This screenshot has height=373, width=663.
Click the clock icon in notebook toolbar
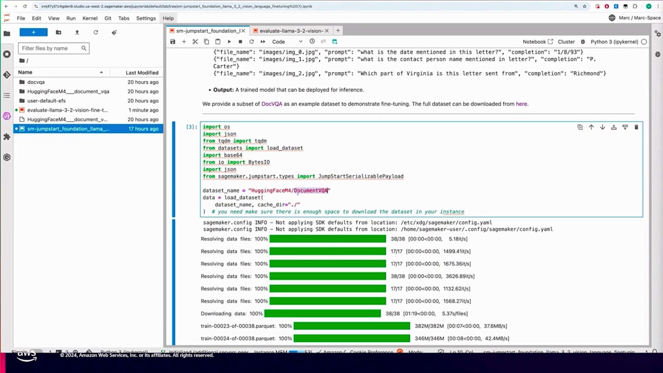click(x=312, y=41)
